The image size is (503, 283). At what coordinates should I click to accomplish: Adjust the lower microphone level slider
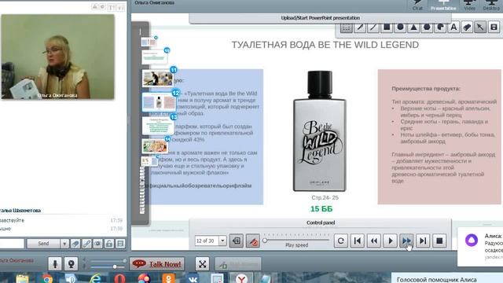pyautogui.click(x=108, y=266)
